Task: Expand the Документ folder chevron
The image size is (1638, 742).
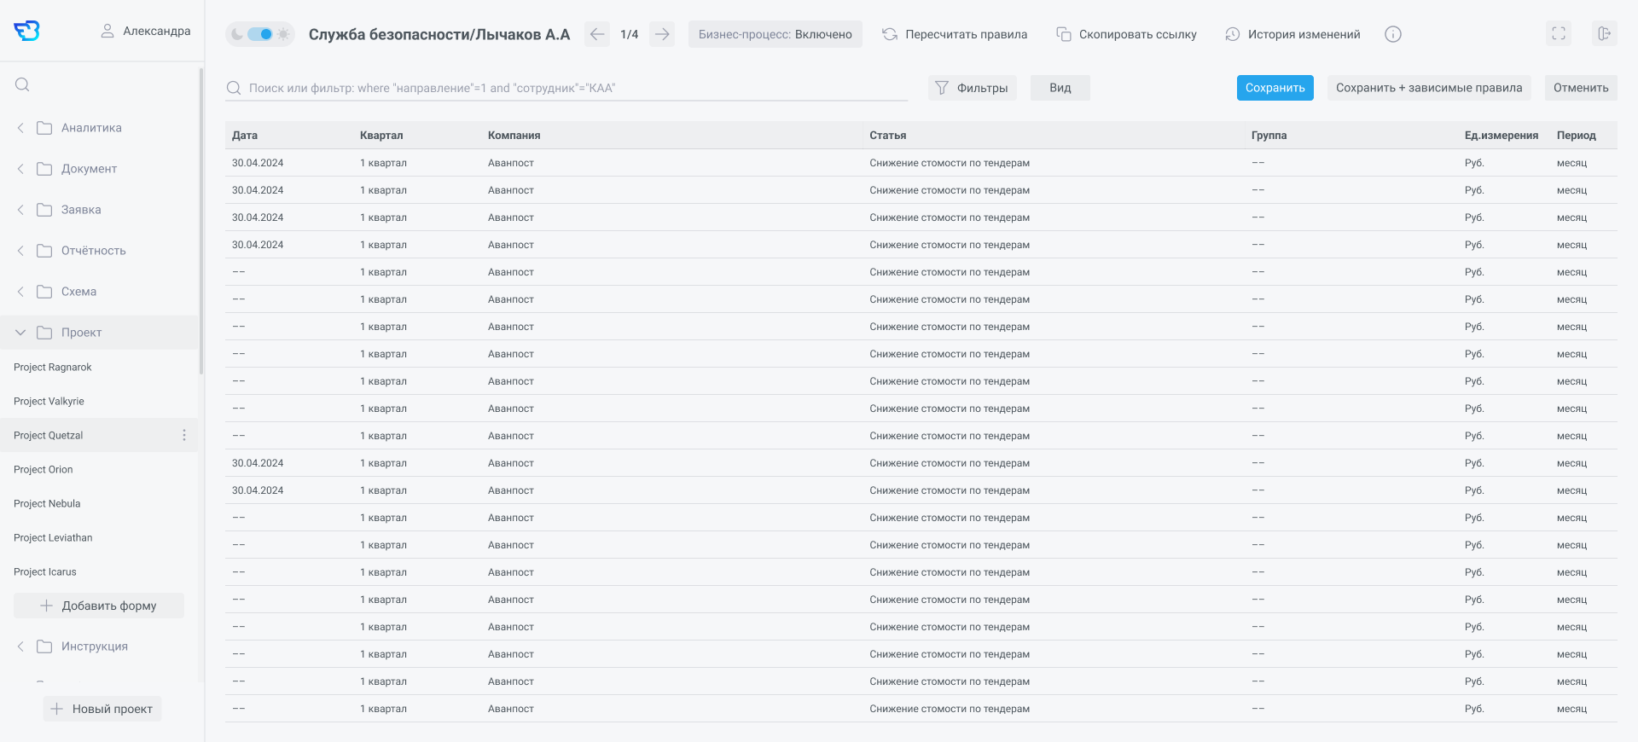Action: [x=20, y=169]
